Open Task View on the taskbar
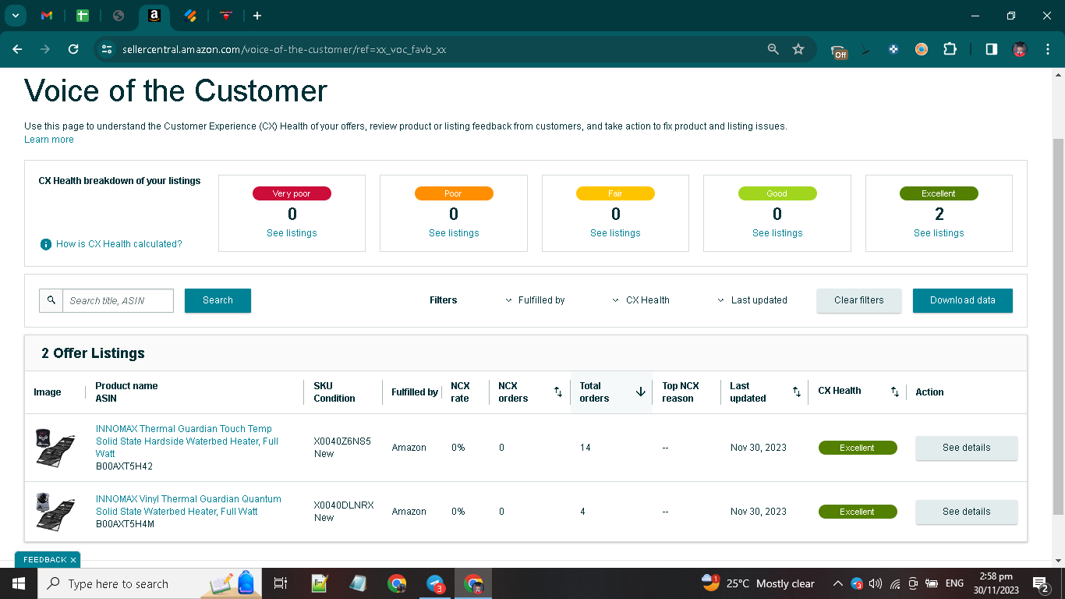 281,583
